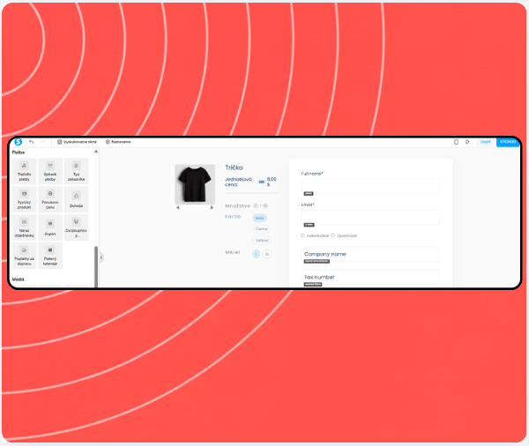Select the Dvojstupňový element with cart icon
The image size is (529, 446).
point(76,227)
